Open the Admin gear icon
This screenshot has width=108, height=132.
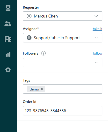(8, 70)
